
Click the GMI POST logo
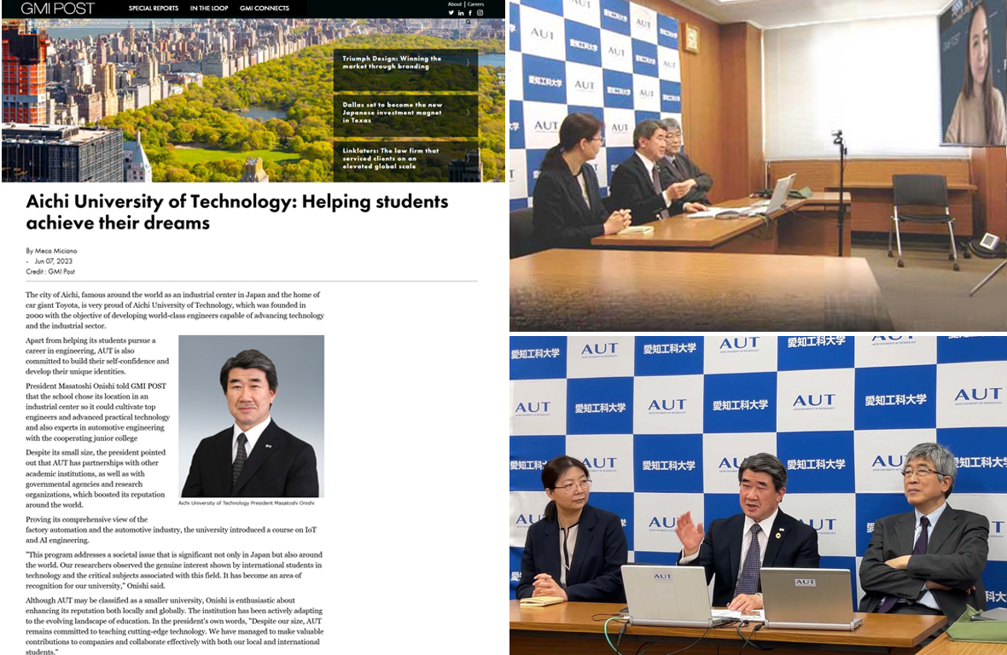[x=57, y=9]
